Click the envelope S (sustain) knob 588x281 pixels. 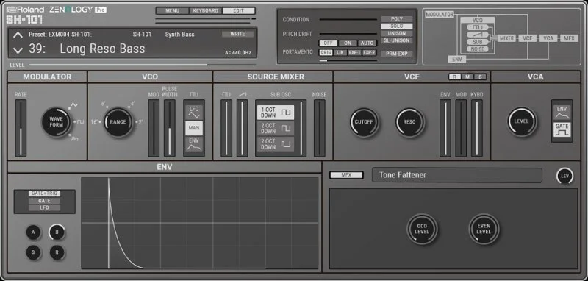33,252
